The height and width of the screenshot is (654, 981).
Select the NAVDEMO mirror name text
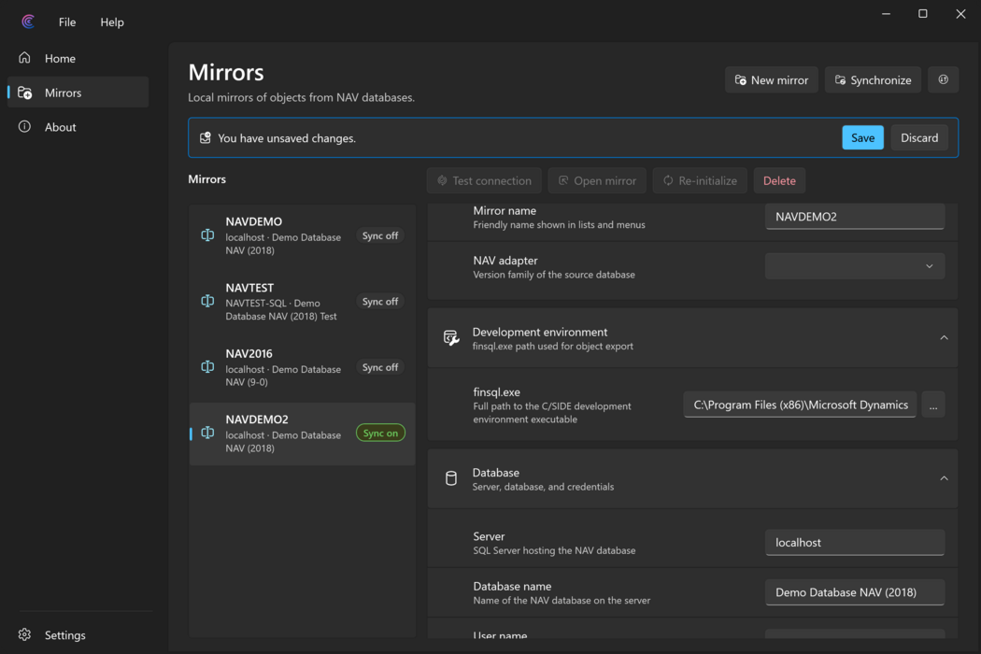tap(253, 221)
